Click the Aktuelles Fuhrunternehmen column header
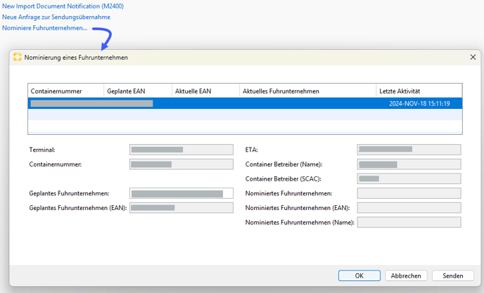Viewport: 484px width, 293px height. pos(281,91)
